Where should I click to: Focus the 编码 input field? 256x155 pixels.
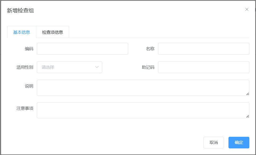click(82, 49)
